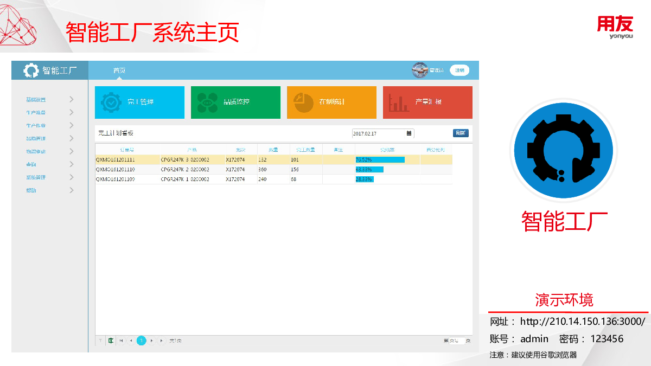Open the 生产准备 menu item
Screen dimensions: 651x366
pyautogui.click(x=36, y=113)
